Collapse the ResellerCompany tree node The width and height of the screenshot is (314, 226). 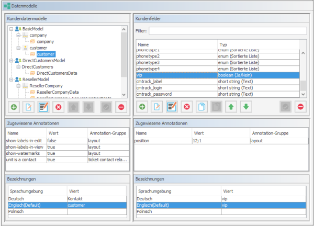click(18, 86)
